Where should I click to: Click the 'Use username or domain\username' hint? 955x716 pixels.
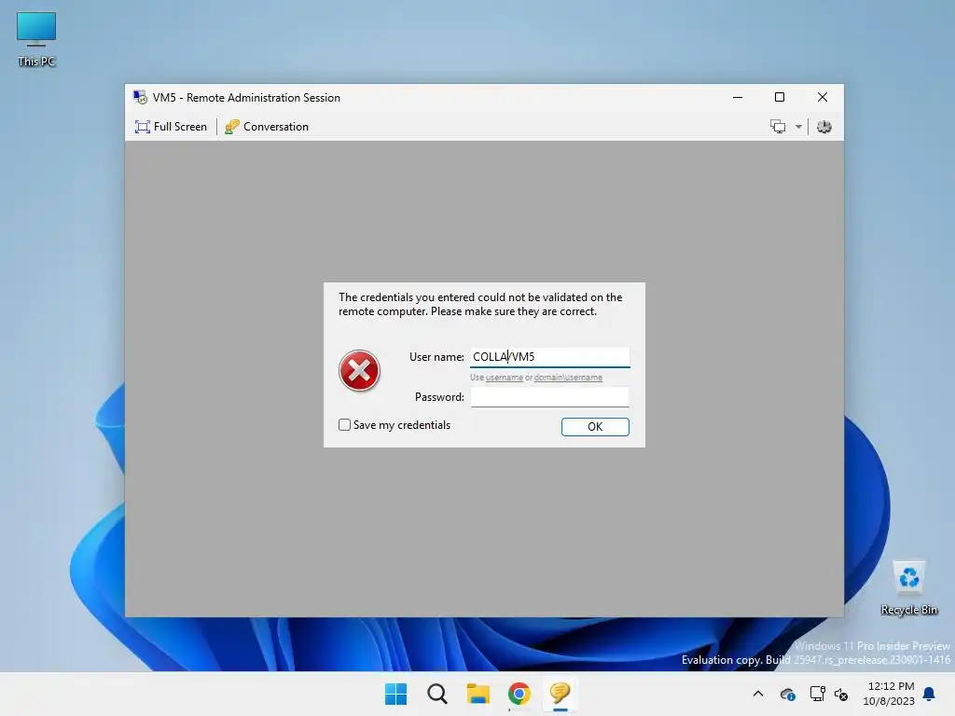point(536,378)
